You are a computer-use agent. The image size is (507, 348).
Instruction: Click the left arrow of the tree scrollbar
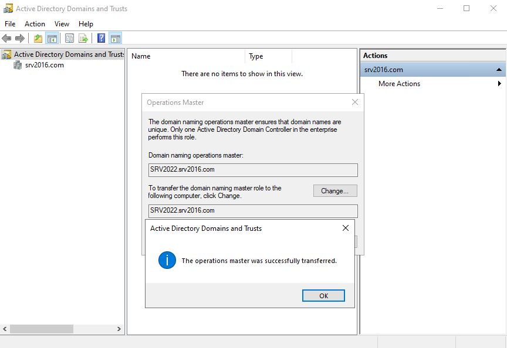[x=5, y=329]
